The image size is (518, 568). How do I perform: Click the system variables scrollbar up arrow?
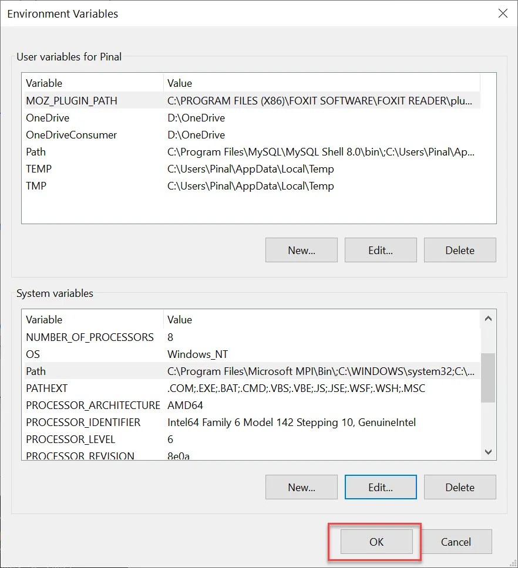tap(488, 318)
